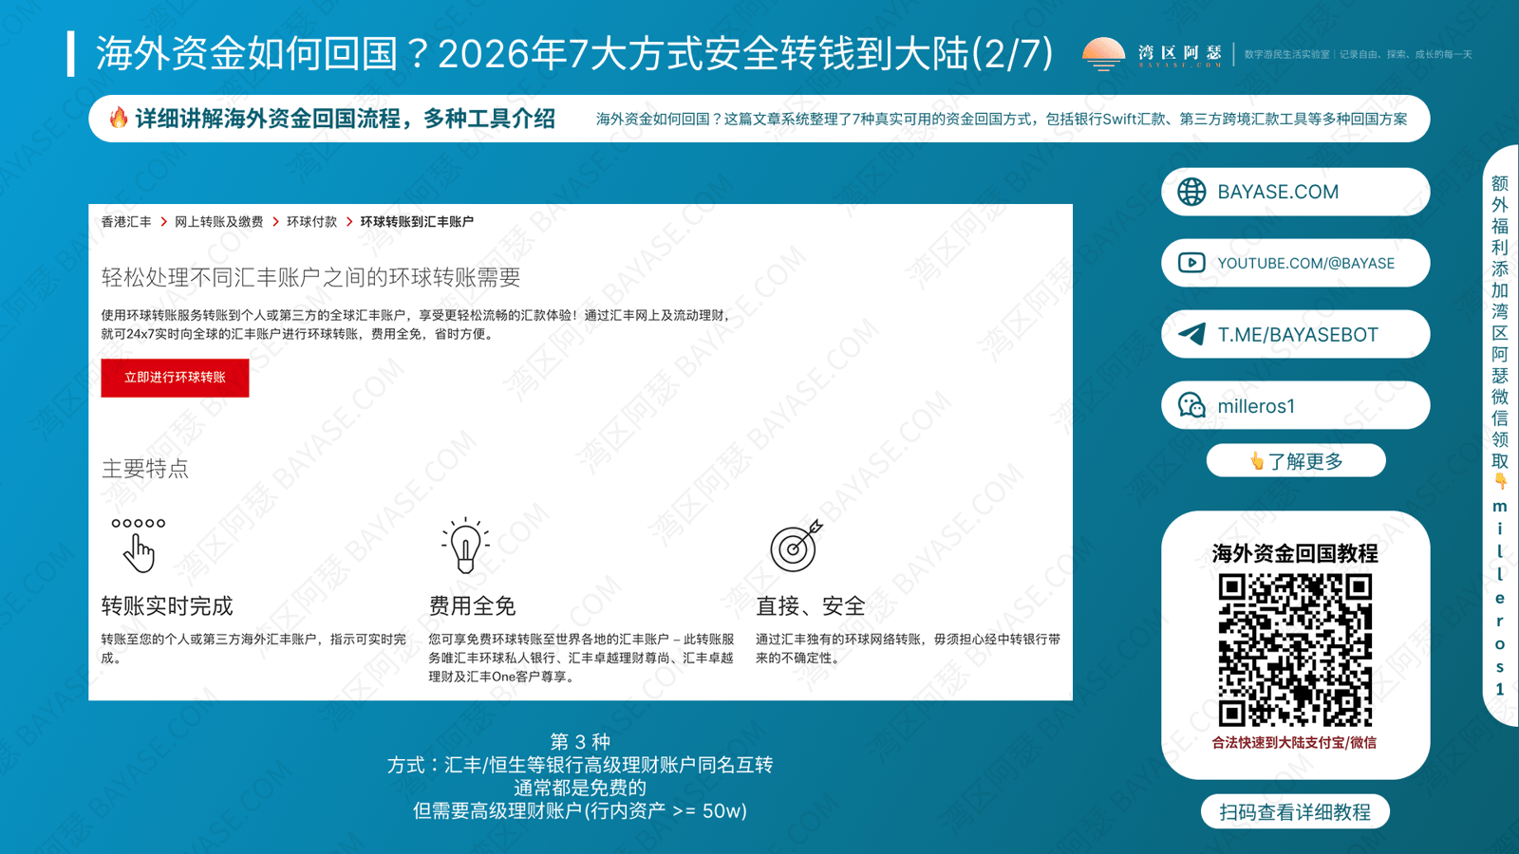Click the sunset logo icon at top
The image size is (1519, 854).
pos(1103,54)
